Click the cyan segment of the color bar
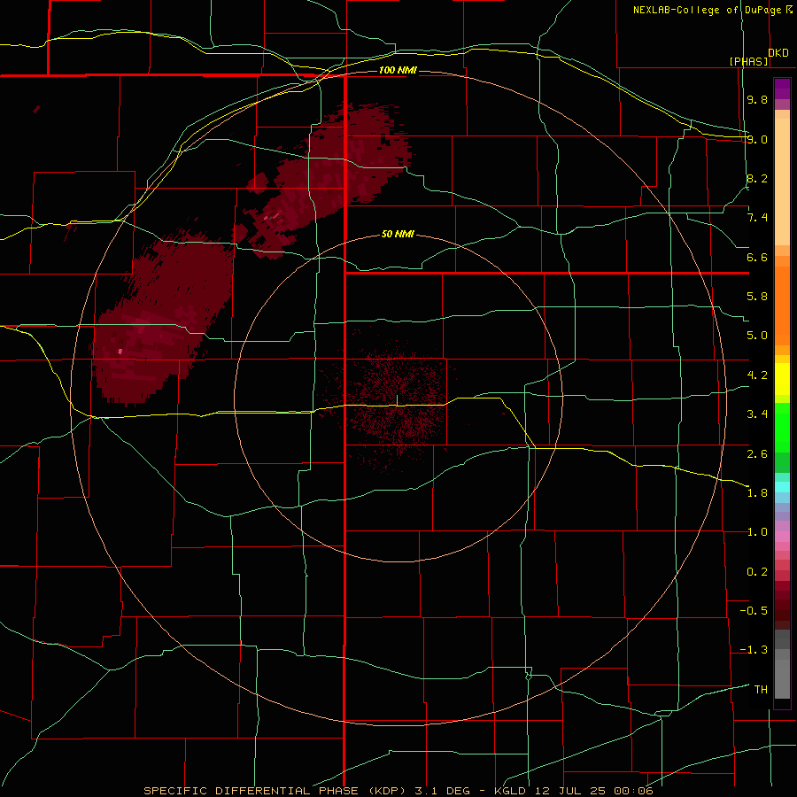 click(782, 487)
